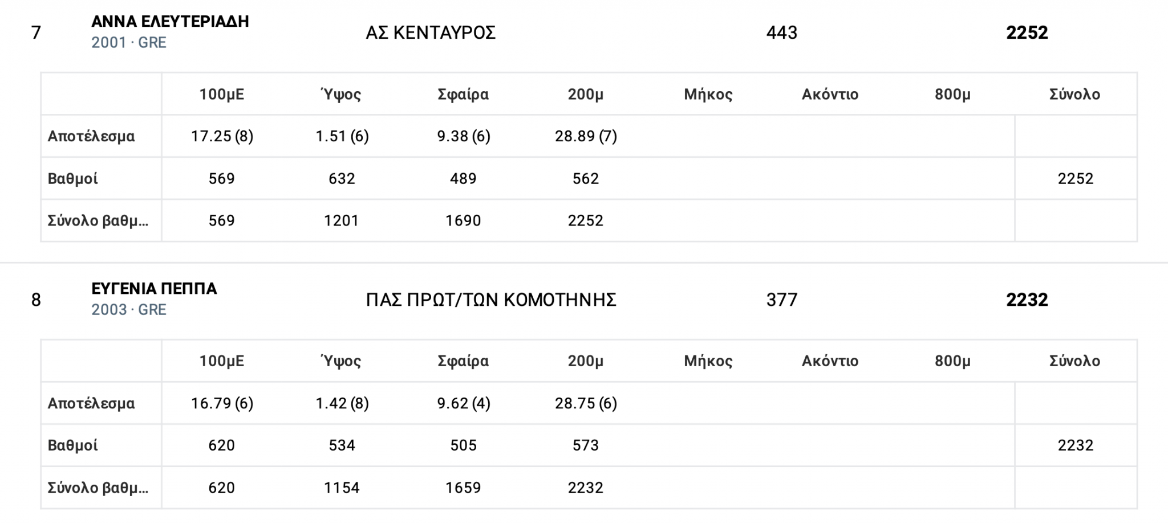
Task: Click Μήκος header in ΠΕΠΠΑ's table
Action: (708, 361)
